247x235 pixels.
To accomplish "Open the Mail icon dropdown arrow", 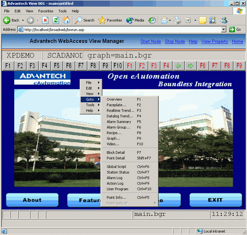I will click(x=170, y=20).
